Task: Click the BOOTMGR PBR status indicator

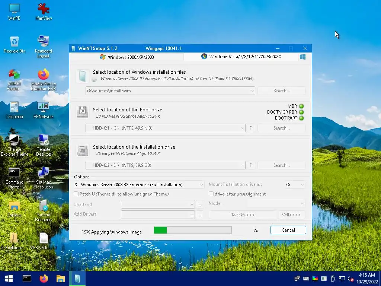Action: tap(301, 112)
